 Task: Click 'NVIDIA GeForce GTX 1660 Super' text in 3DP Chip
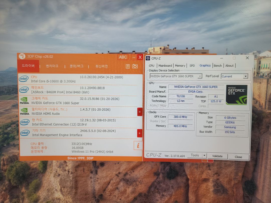pos(55,103)
